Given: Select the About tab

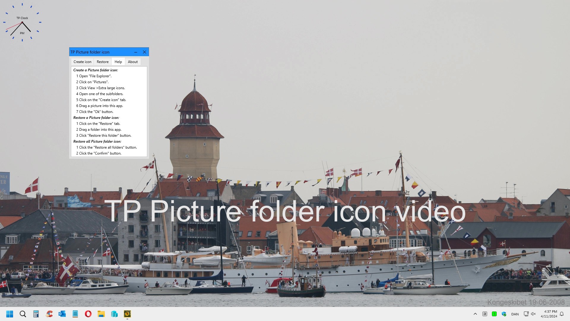Looking at the screenshot, I should pos(133,62).
